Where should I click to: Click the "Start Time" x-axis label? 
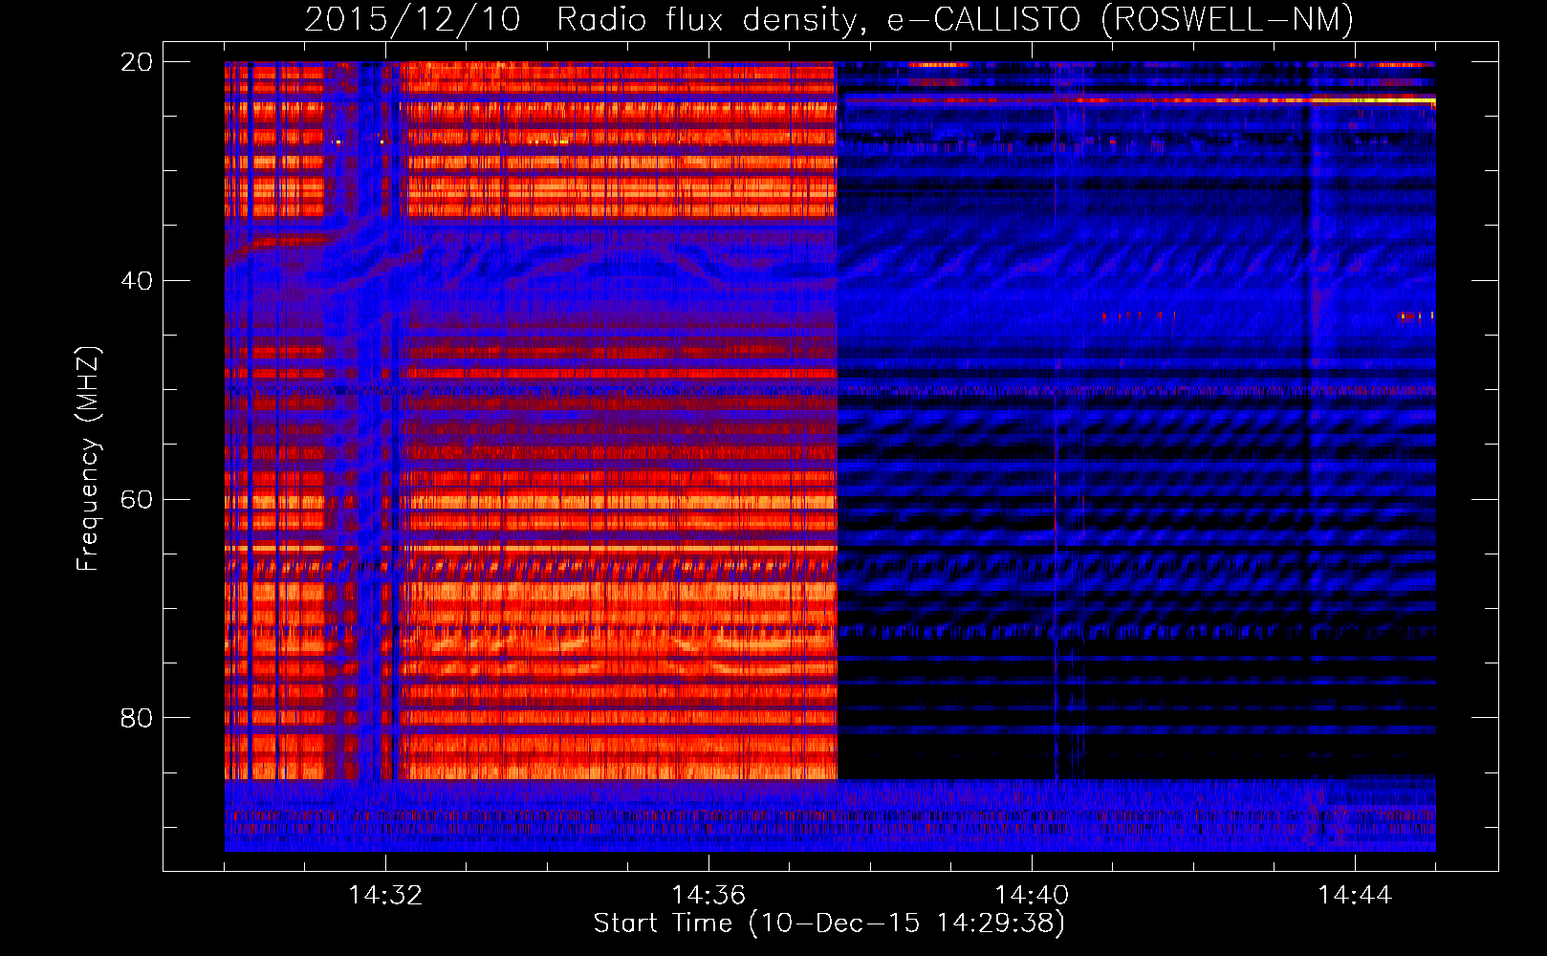pyautogui.click(x=828, y=923)
